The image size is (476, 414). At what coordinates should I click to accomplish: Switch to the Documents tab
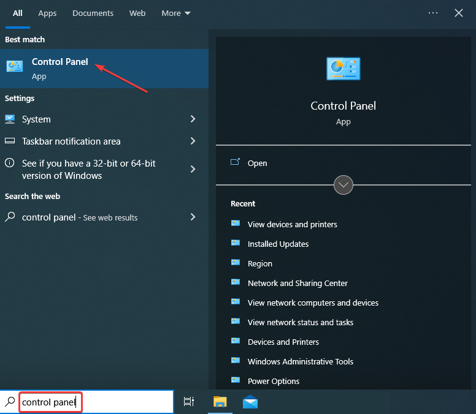(x=93, y=13)
